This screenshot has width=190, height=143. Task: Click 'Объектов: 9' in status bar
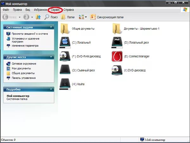[8, 140]
